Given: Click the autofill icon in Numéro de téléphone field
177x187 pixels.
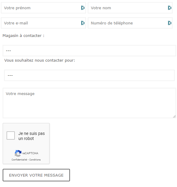Looking at the screenshot, I should pos(170,23).
